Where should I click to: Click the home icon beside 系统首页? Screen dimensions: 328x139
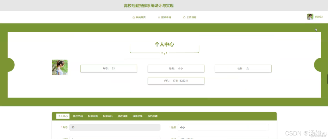pos(134,17)
